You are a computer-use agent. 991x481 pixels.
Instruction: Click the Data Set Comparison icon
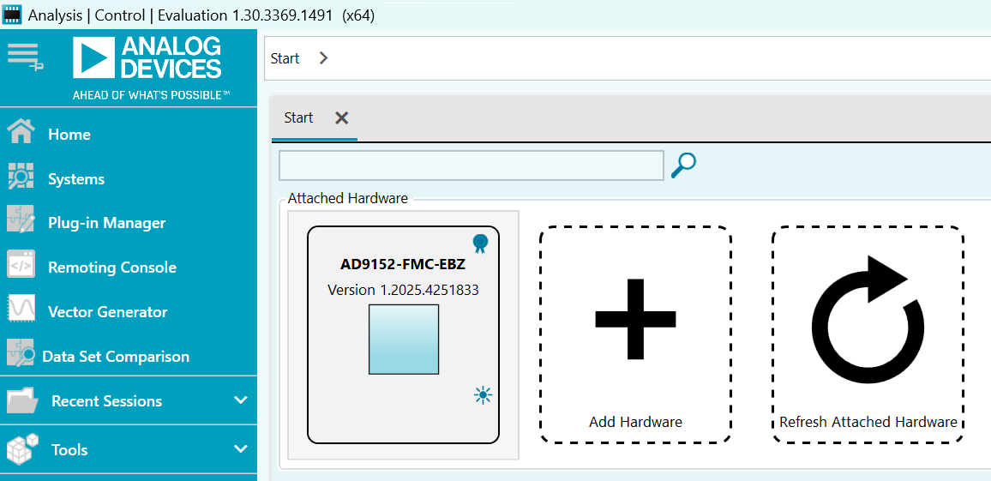coord(21,355)
